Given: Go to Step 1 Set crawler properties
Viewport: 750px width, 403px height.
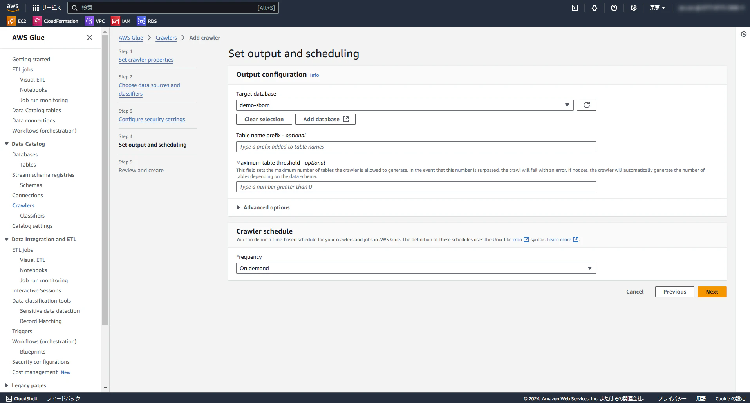Looking at the screenshot, I should point(146,60).
